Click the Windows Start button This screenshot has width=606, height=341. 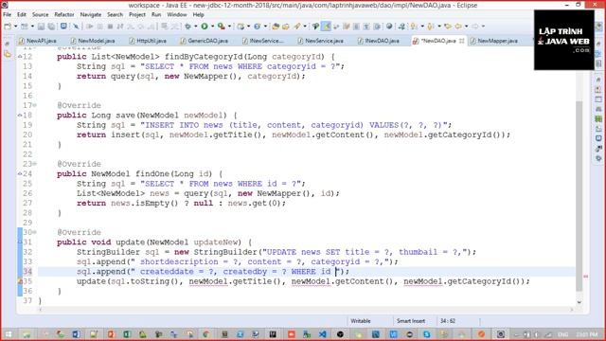click(9, 334)
